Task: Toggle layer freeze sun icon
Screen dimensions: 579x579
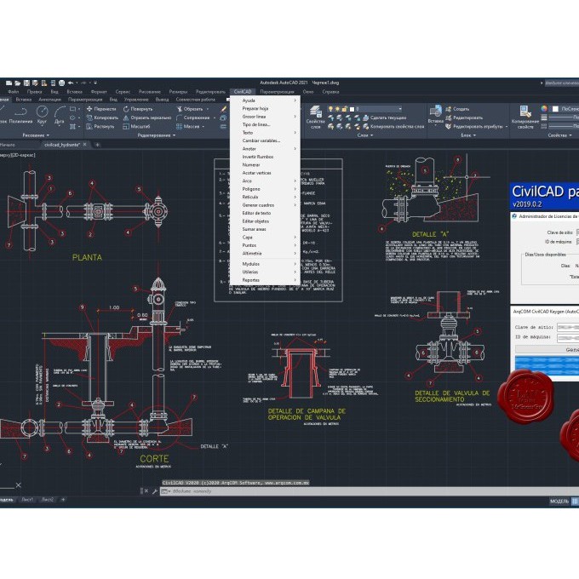Action: tap(337, 109)
